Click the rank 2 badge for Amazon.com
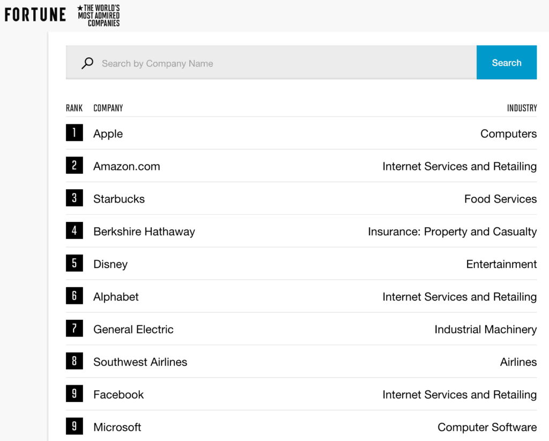Screen dimensions: 549x441 point(74,165)
